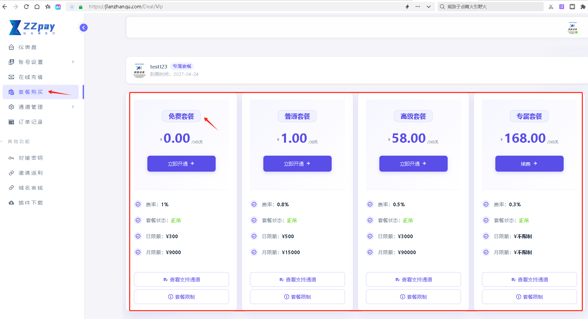
Task: Expand 通道管理 submenu arrow
Action: tap(73, 107)
